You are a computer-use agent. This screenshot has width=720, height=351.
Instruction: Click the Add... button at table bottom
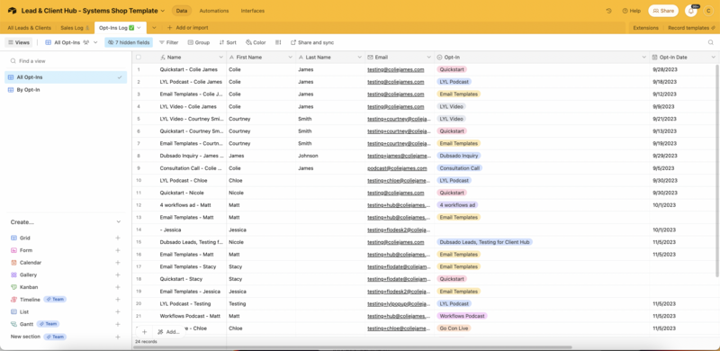point(168,332)
